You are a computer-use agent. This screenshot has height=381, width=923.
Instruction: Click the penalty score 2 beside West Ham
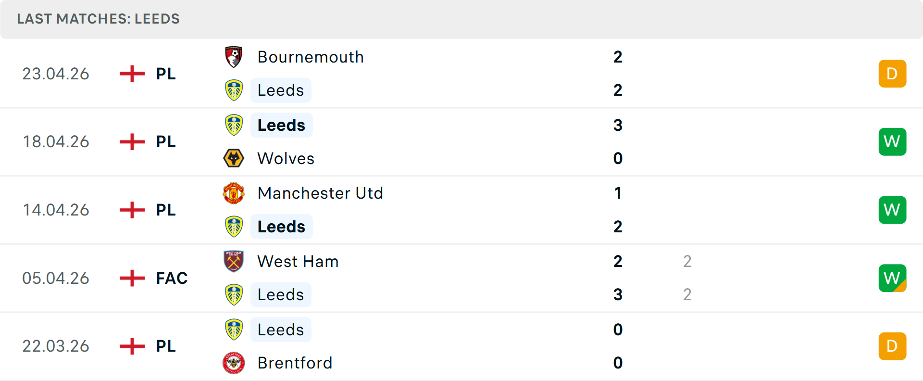coord(688,261)
